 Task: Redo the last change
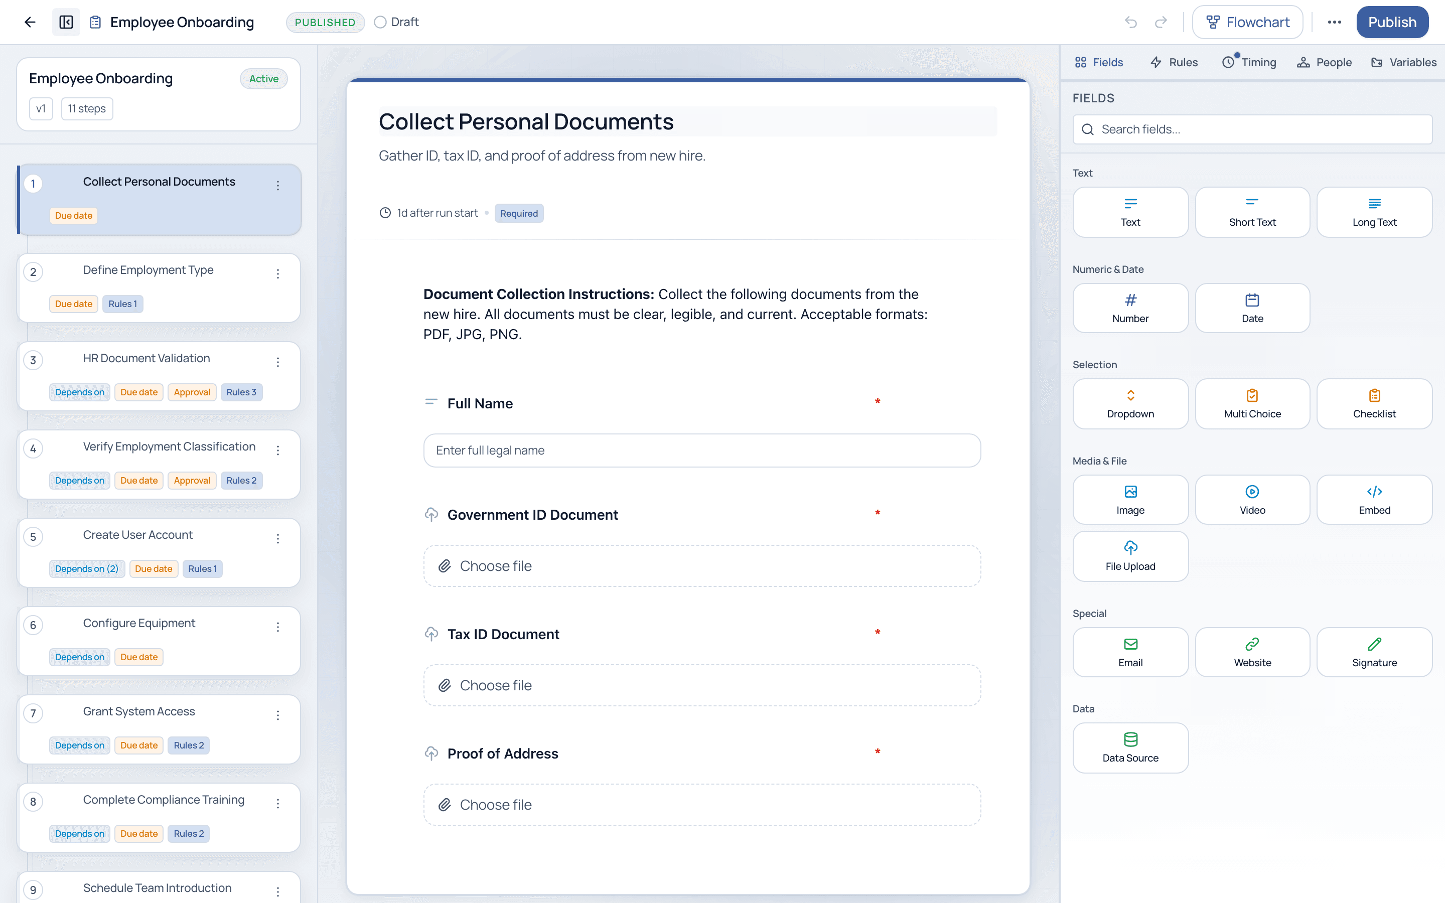click(x=1161, y=22)
